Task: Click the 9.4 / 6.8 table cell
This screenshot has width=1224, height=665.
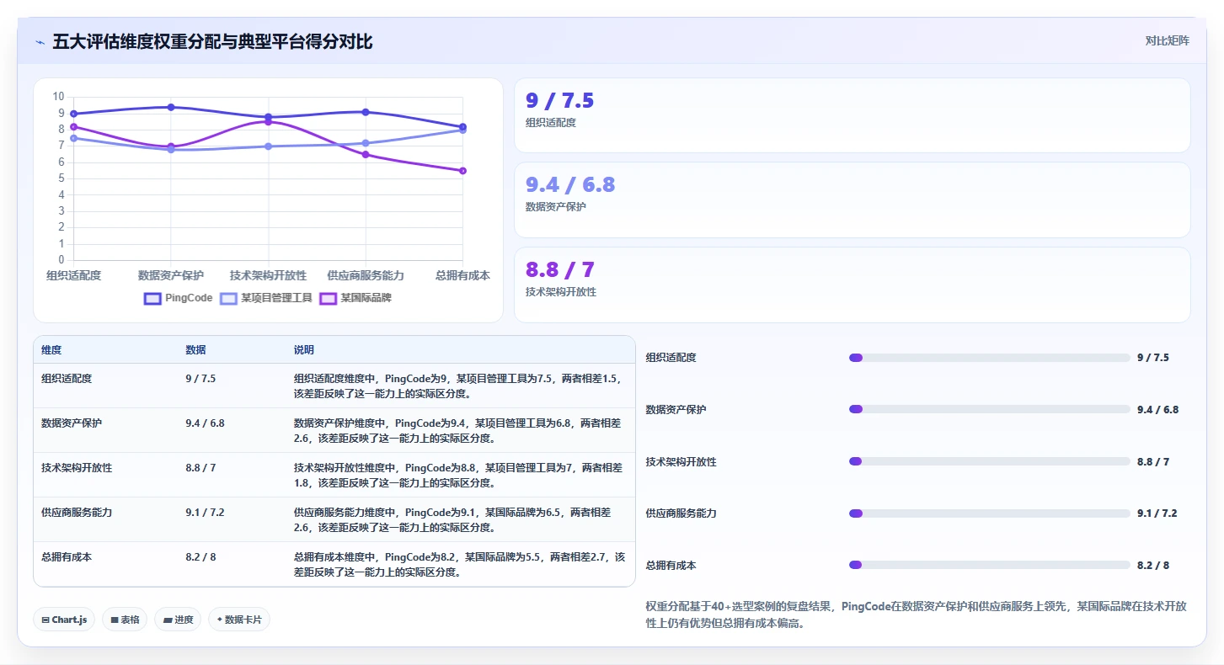Action: click(205, 423)
